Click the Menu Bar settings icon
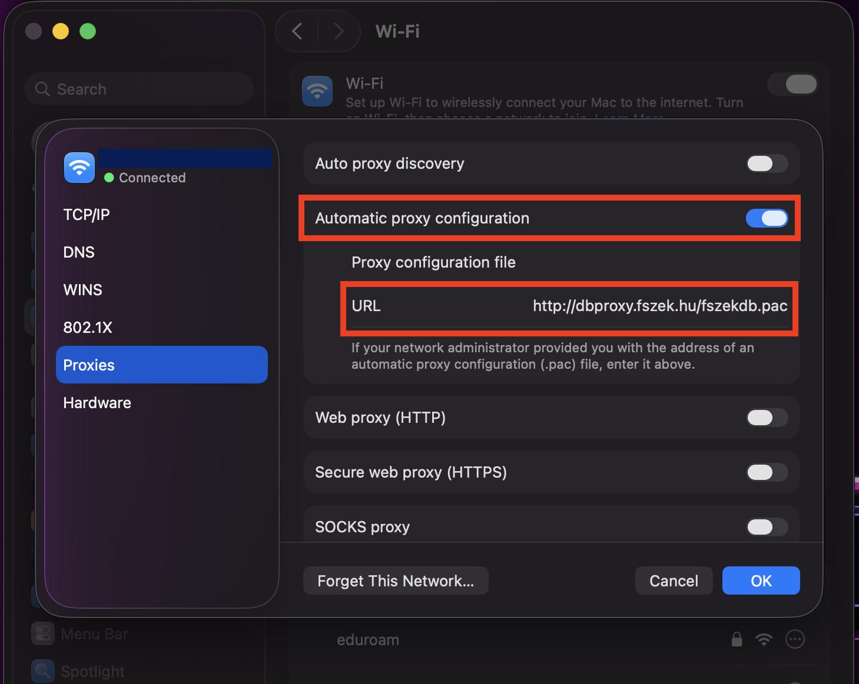The image size is (859, 684). (x=43, y=633)
